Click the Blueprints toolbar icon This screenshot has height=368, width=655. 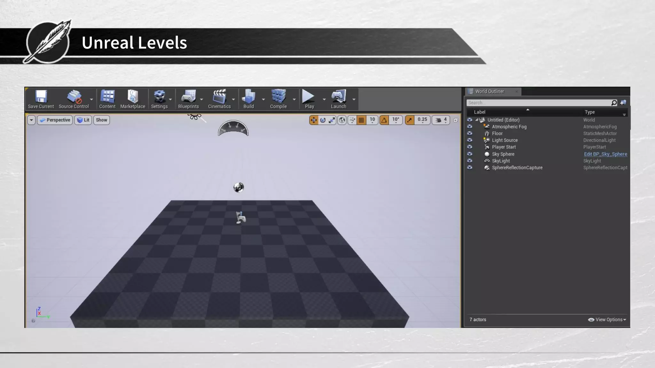[188, 99]
